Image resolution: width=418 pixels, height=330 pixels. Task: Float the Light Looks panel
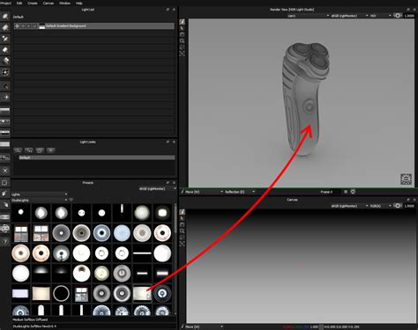[168, 142]
